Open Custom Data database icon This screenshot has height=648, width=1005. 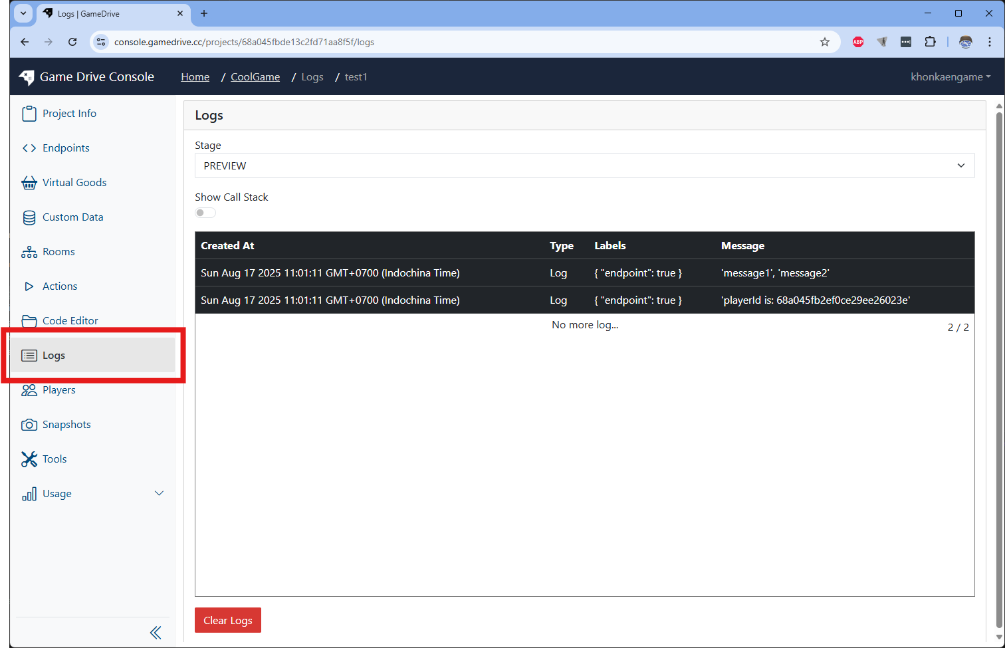pos(29,217)
